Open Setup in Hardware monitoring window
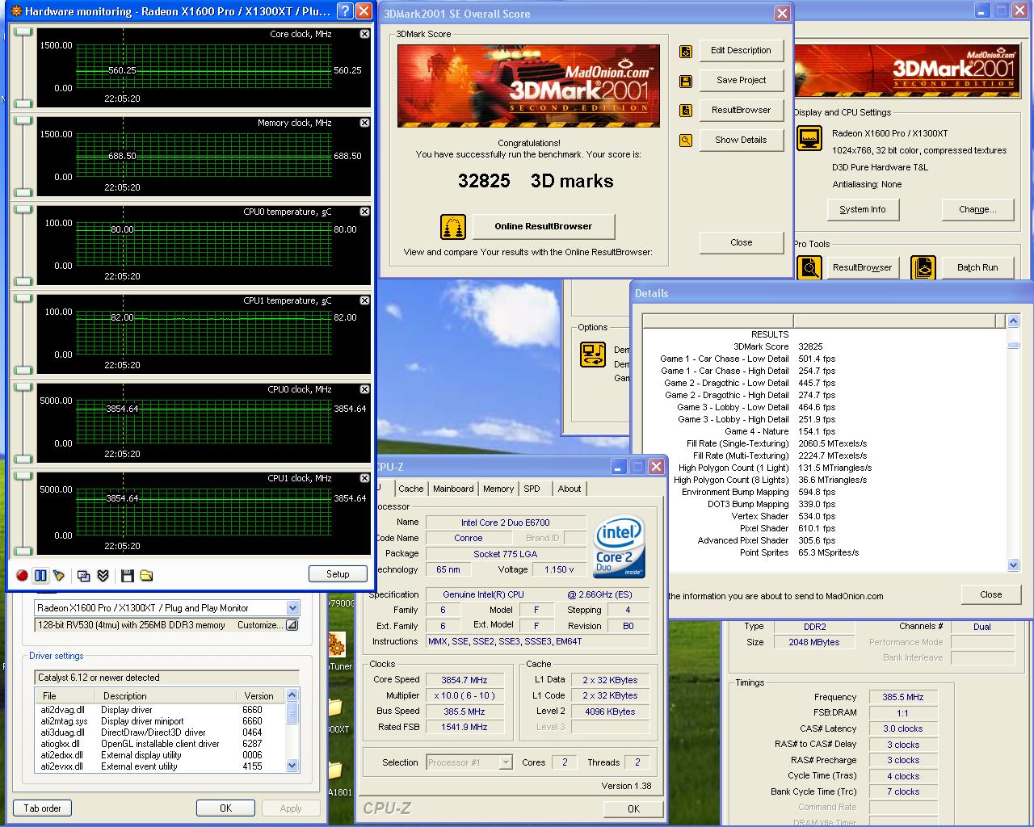The height and width of the screenshot is (827, 1034). (x=338, y=574)
